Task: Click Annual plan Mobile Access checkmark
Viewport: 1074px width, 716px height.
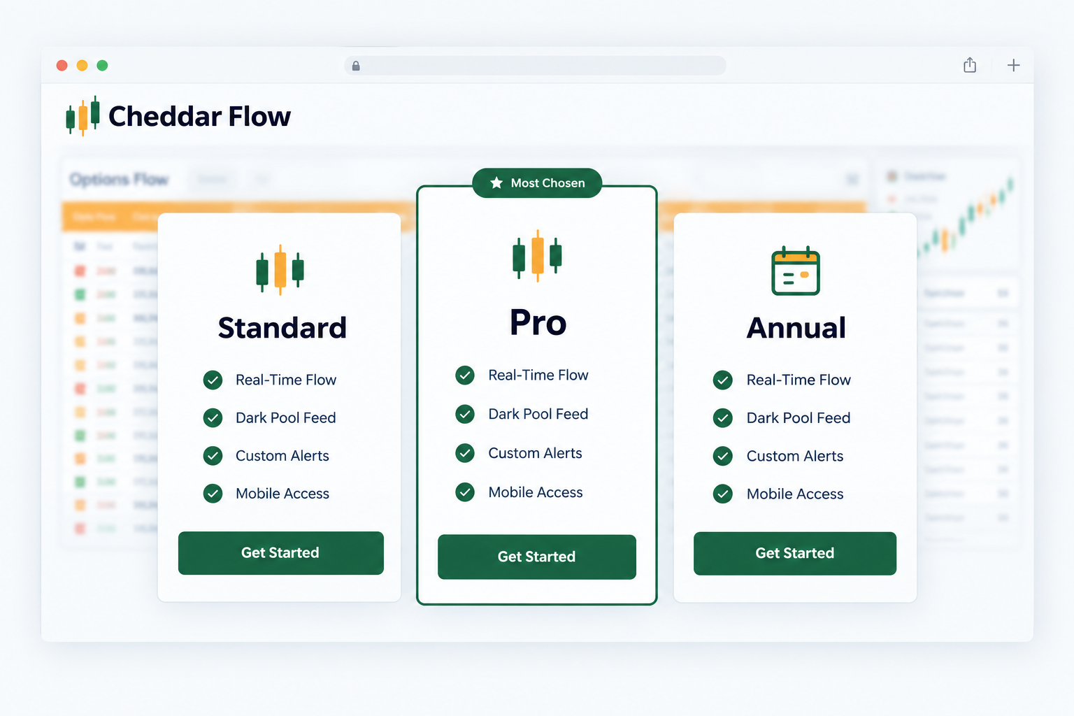Action: [x=723, y=494]
